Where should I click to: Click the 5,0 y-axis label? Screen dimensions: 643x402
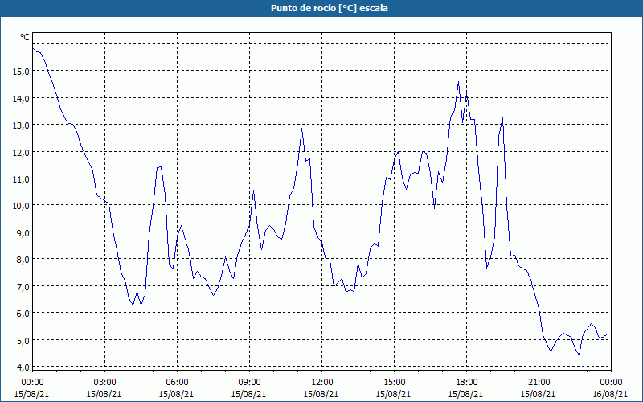tap(23, 340)
